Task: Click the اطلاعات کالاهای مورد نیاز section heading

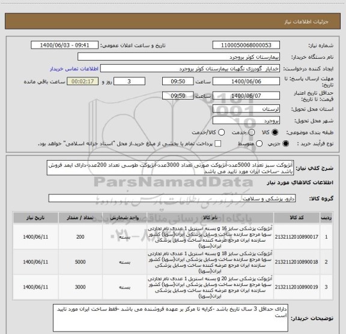Action: click(x=300, y=183)
